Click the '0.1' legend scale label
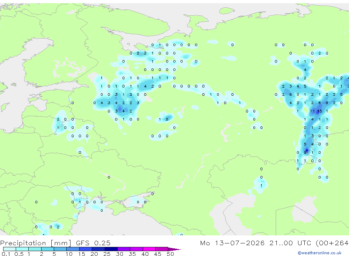The width and height of the screenshot is (349, 256). point(6,254)
